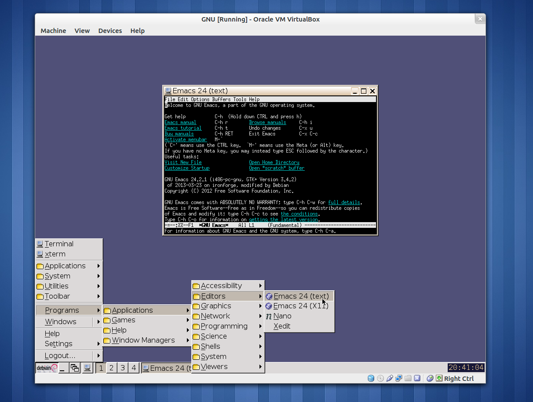Expand the Programming category arrow
Viewport: 533px width, 402px height.
(260, 326)
